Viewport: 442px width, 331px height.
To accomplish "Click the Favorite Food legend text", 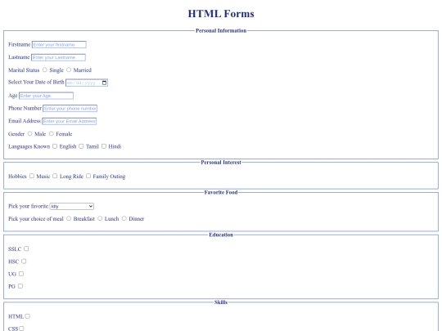I will (221, 192).
